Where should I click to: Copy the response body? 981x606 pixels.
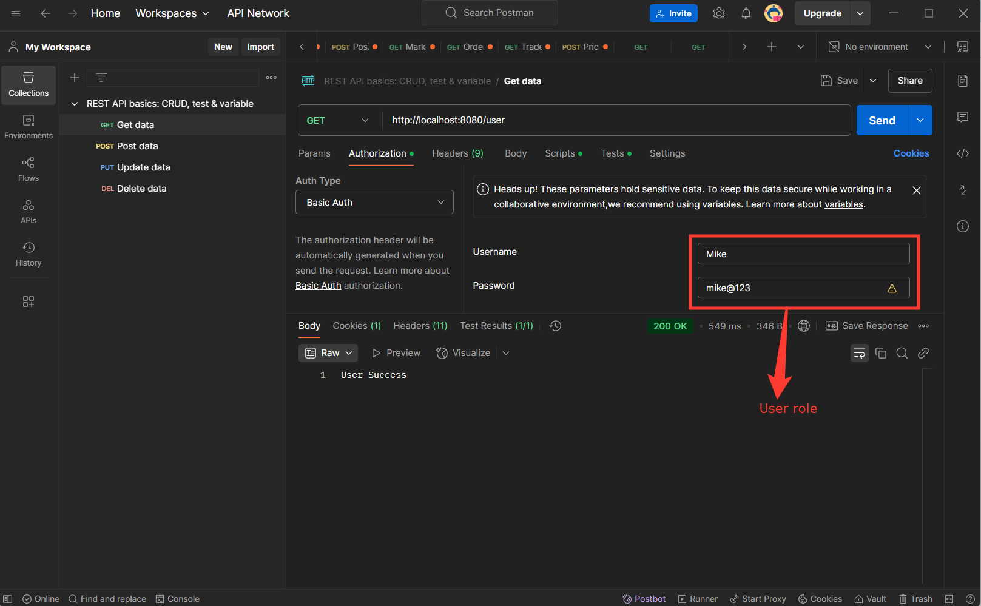pyautogui.click(x=881, y=353)
